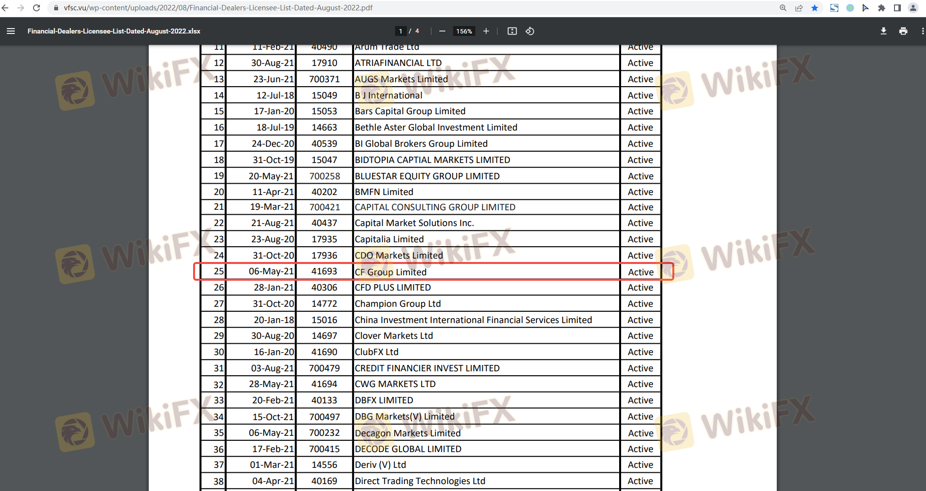Image resolution: width=926 pixels, height=491 pixels.
Task: Download the PDF file
Action: click(x=883, y=31)
